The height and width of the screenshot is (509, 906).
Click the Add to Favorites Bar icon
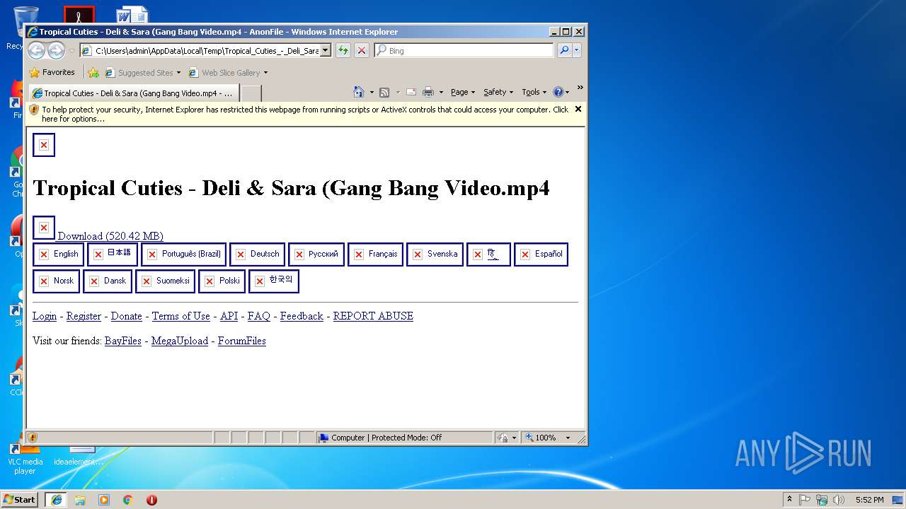tap(93, 72)
